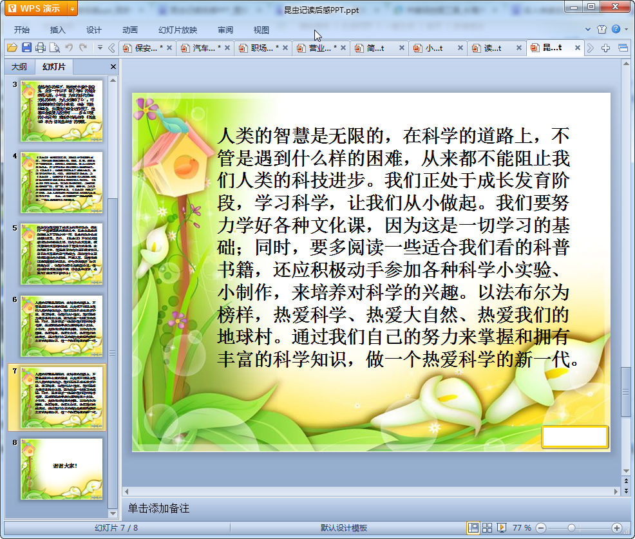635x539 pixels.
Task: Switch to slide sorter view icon
Action: click(487, 527)
